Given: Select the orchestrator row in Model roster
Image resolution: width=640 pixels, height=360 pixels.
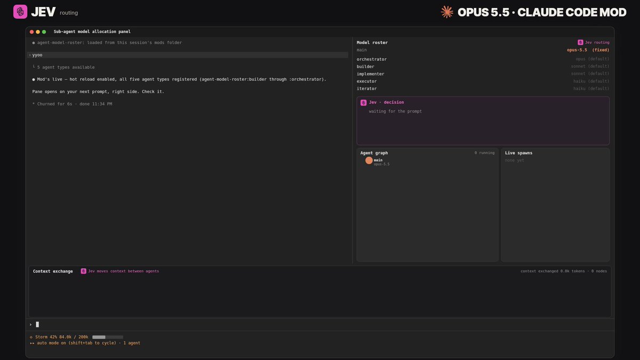Looking at the screenshot, I should [483, 59].
